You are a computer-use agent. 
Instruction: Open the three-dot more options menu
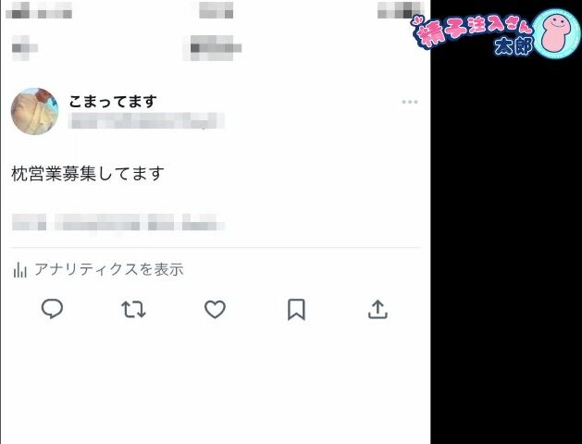pyautogui.click(x=410, y=102)
